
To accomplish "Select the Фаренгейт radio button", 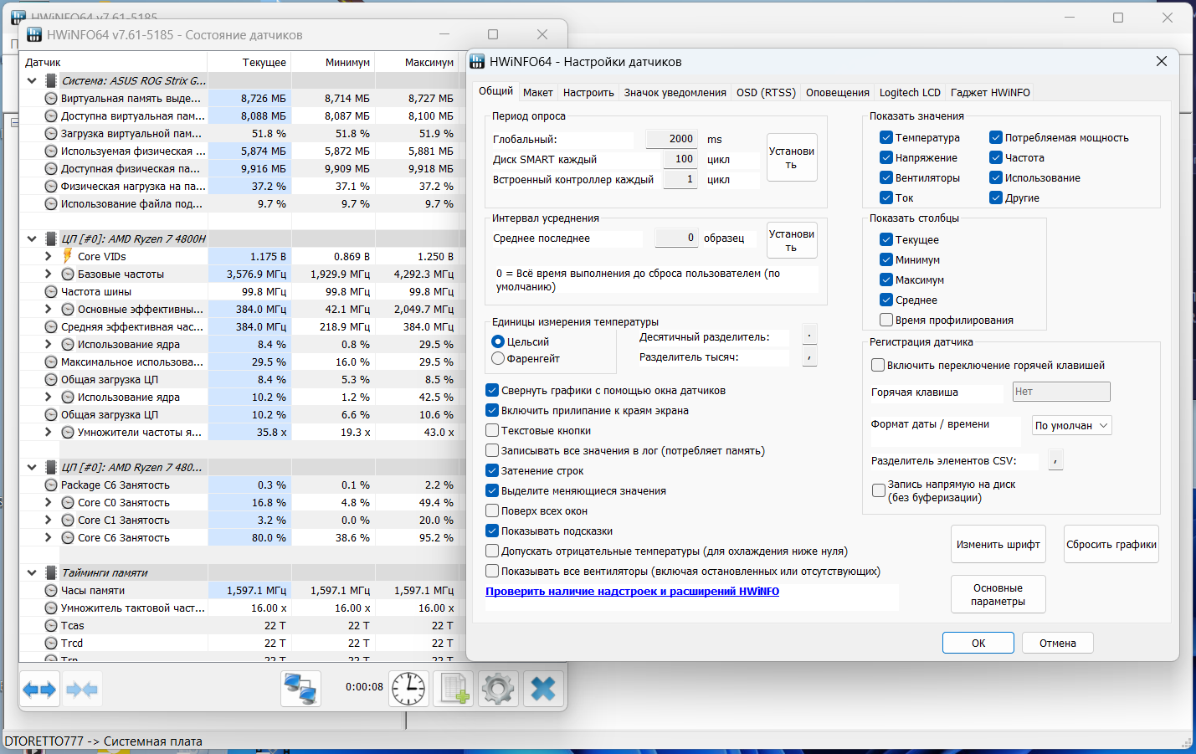I will tap(498, 358).
